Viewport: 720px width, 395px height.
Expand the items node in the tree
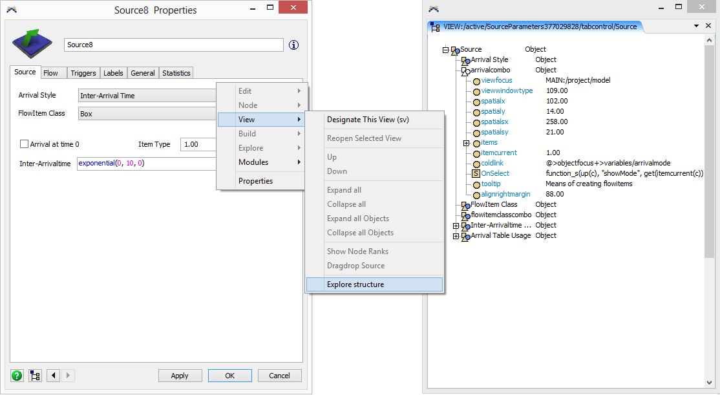pyautogui.click(x=466, y=143)
